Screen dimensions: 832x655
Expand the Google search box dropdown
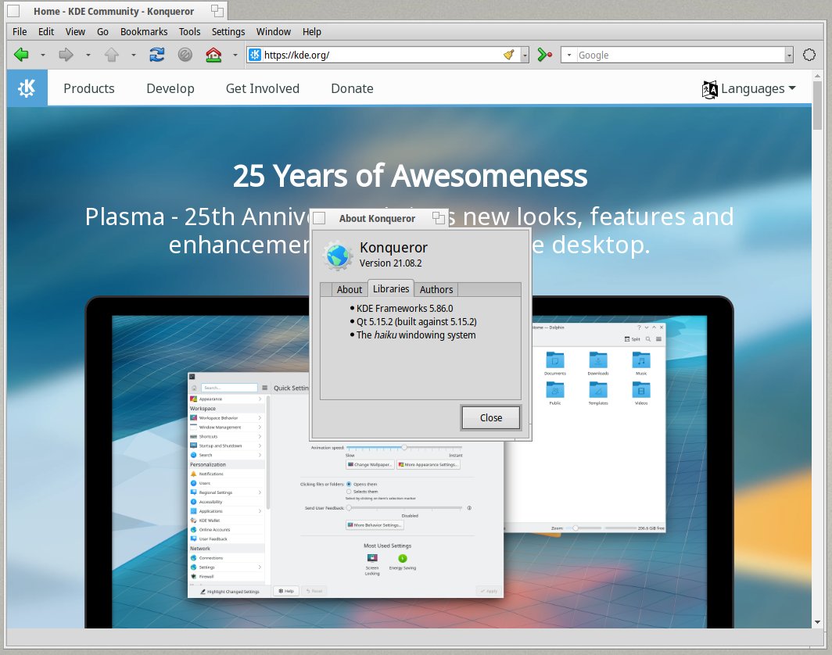(789, 55)
